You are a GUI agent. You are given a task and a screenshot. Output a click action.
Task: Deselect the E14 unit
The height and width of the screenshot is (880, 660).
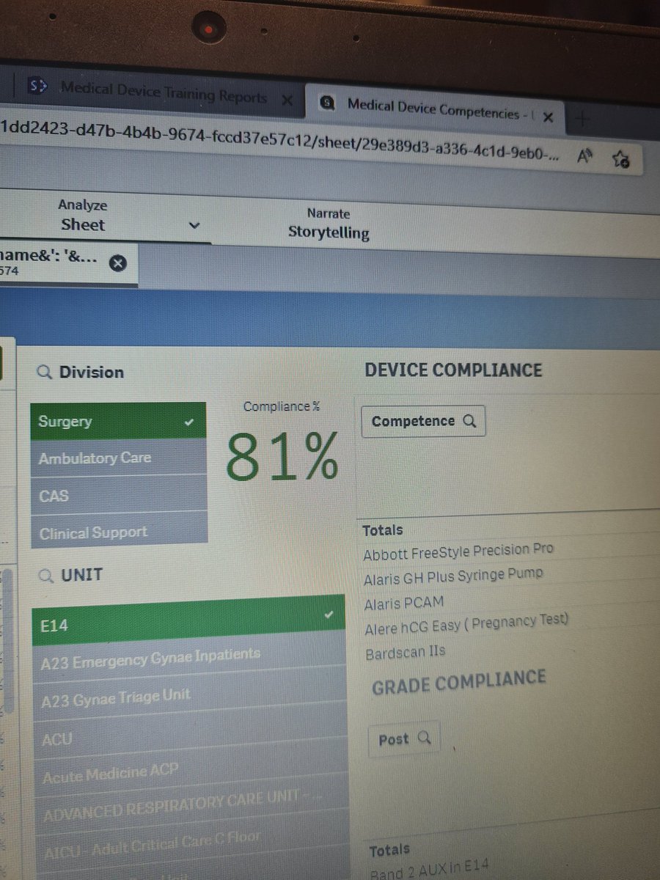[188, 622]
